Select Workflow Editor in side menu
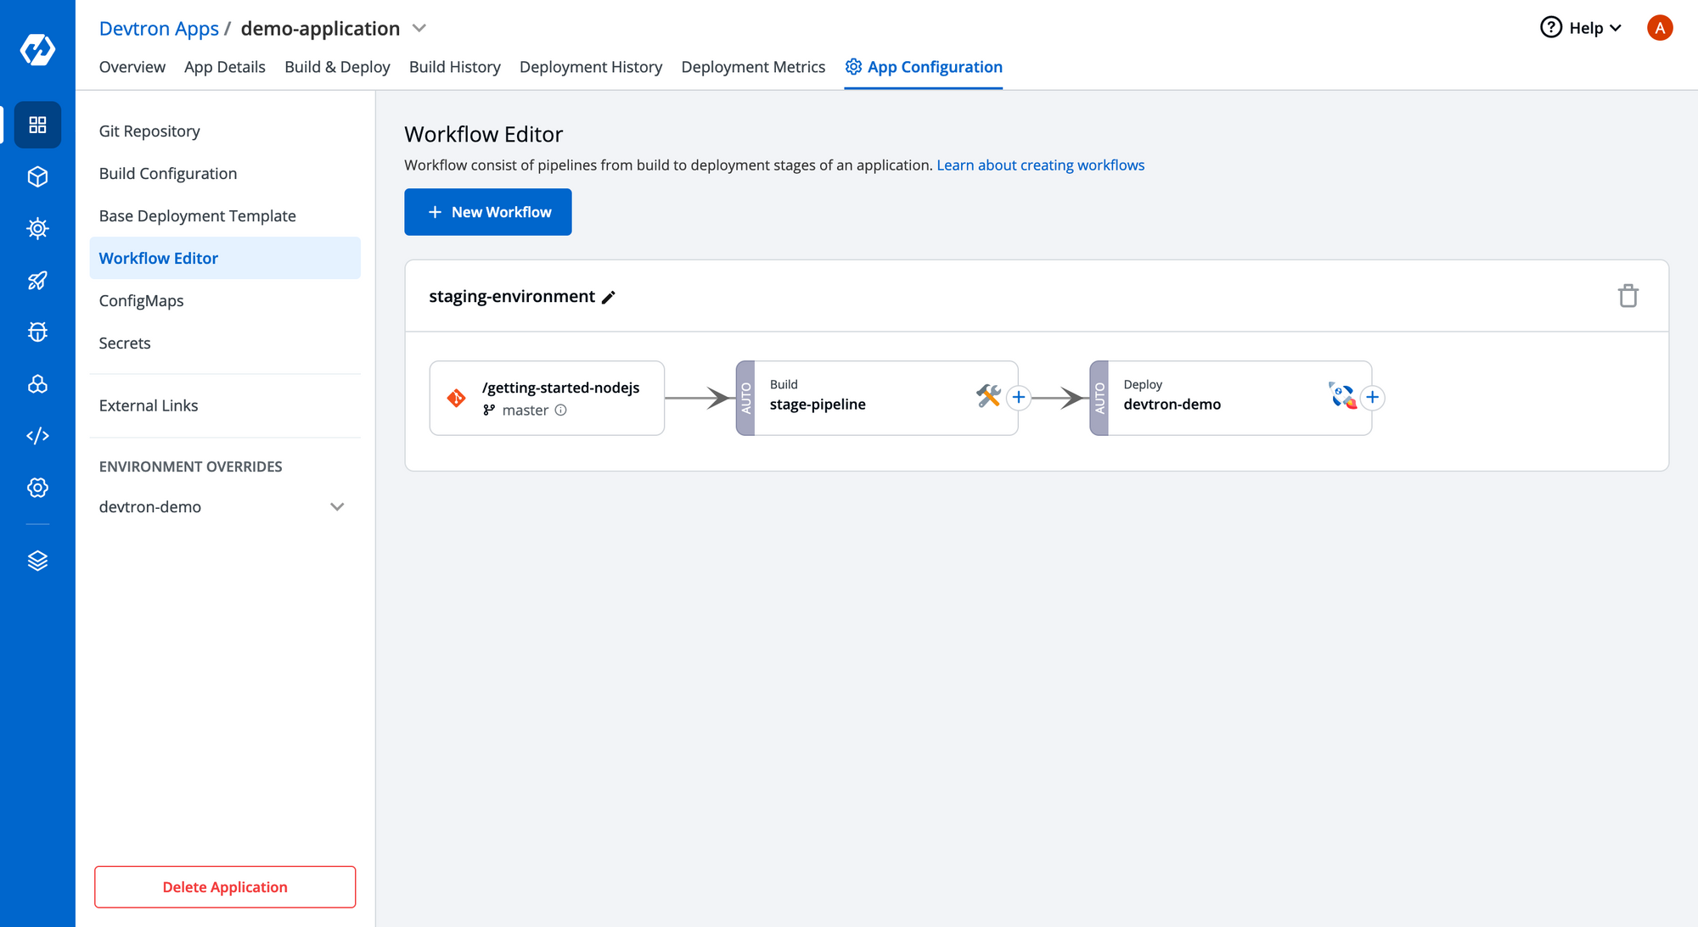The image size is (1698, 927). coord(225,258)
